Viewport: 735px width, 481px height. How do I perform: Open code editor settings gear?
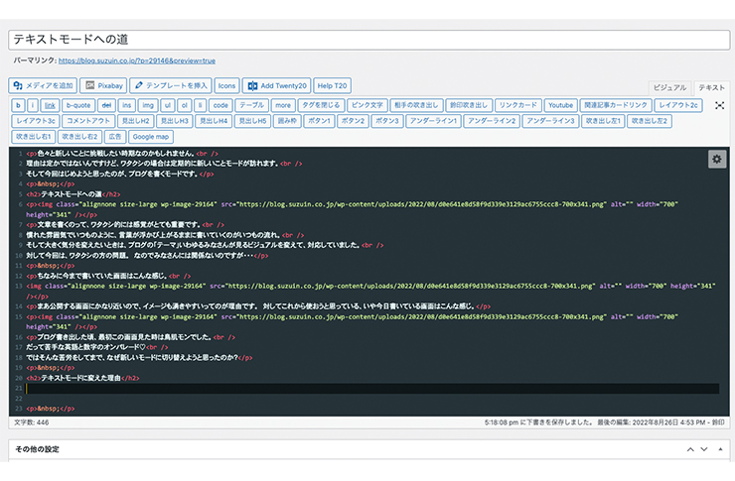pos(716,159)
